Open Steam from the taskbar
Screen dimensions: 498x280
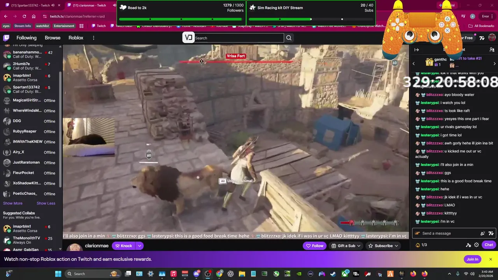(333, 274)
